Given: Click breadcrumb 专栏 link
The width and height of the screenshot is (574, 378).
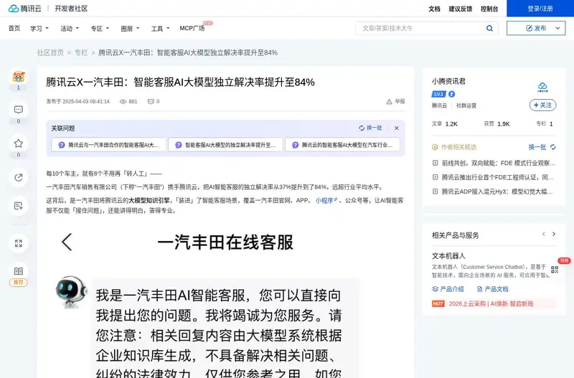Looking at the screenshot, I should point(81,52).
